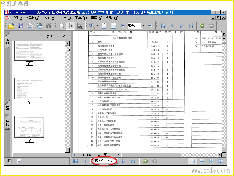The image size is (234, 176).
Task: Switch to Continuous page layout
Action: 202,161
